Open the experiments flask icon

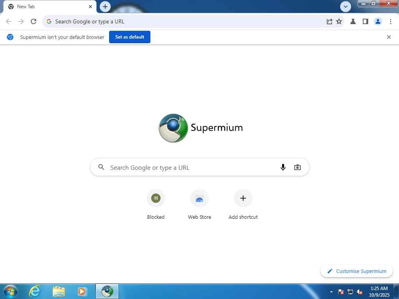pyautogui.click(x=353, y=22)
